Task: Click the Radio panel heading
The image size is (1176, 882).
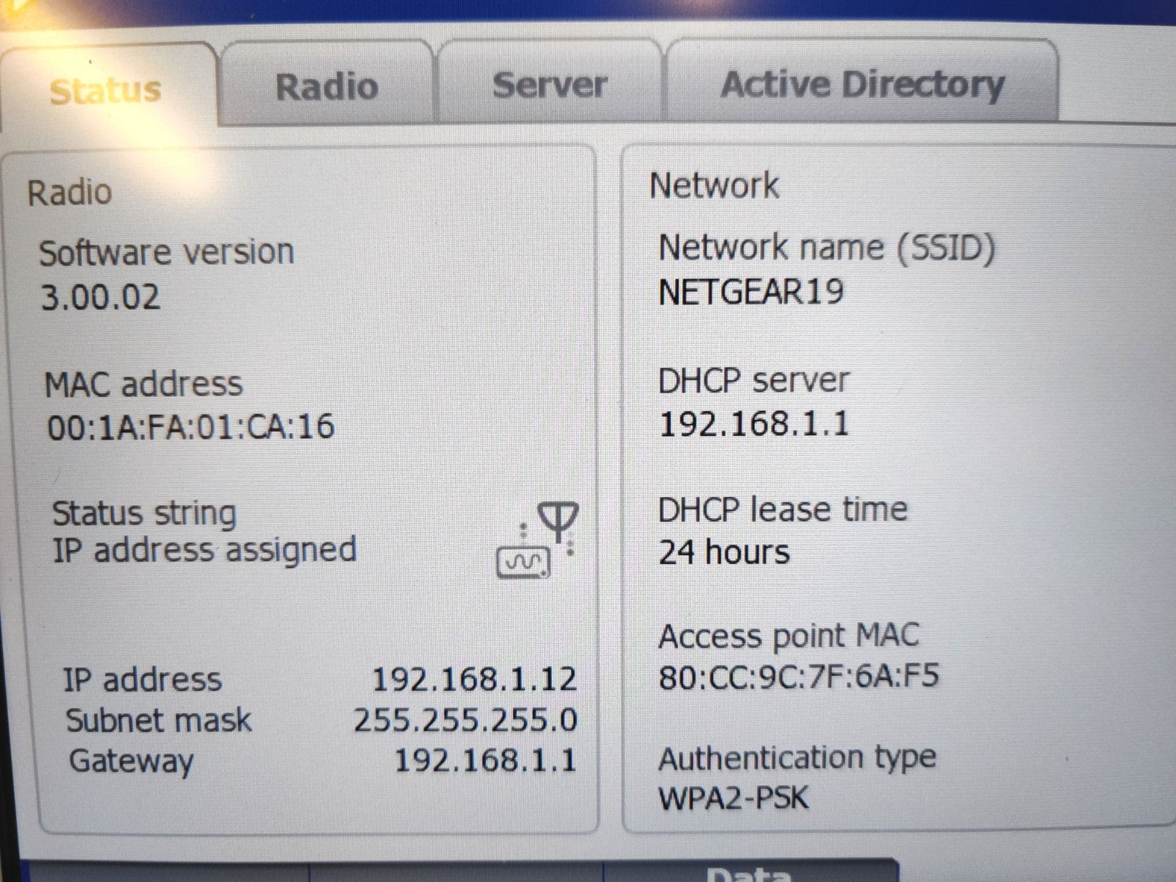Action: pyautogui.click(x=70, y=193)
